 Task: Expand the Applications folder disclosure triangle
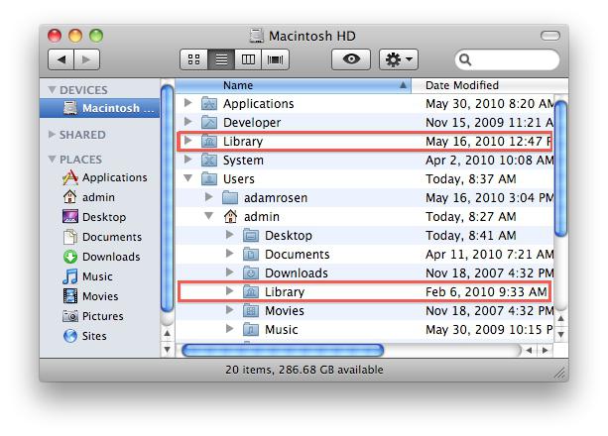[188, 103]
